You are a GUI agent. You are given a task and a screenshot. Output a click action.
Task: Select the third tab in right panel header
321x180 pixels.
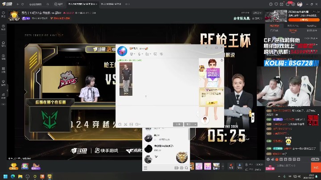[x=311, y=26]
